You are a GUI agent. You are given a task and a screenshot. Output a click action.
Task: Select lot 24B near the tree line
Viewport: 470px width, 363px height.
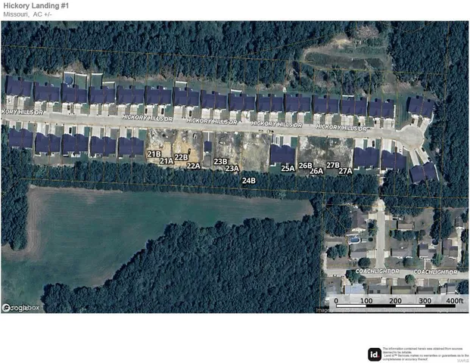pos(249,181)
